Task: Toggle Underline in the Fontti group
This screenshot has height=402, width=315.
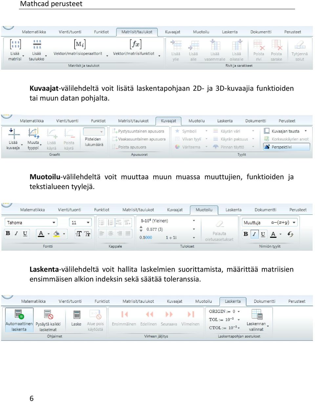Action: [25, 234]
